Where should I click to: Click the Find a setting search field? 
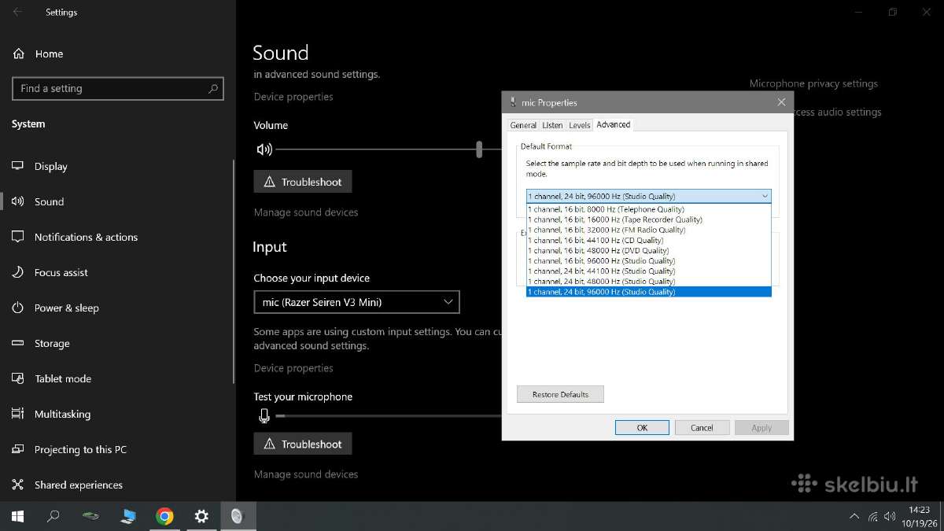pyautogui.click(x=118, y=89)
